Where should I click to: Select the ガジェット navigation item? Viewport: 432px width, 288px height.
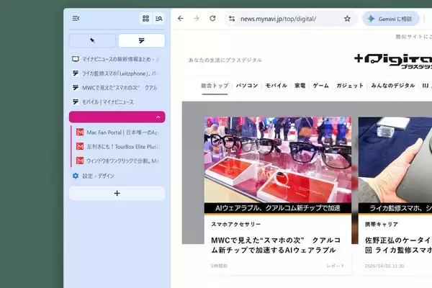coord(350,86)
